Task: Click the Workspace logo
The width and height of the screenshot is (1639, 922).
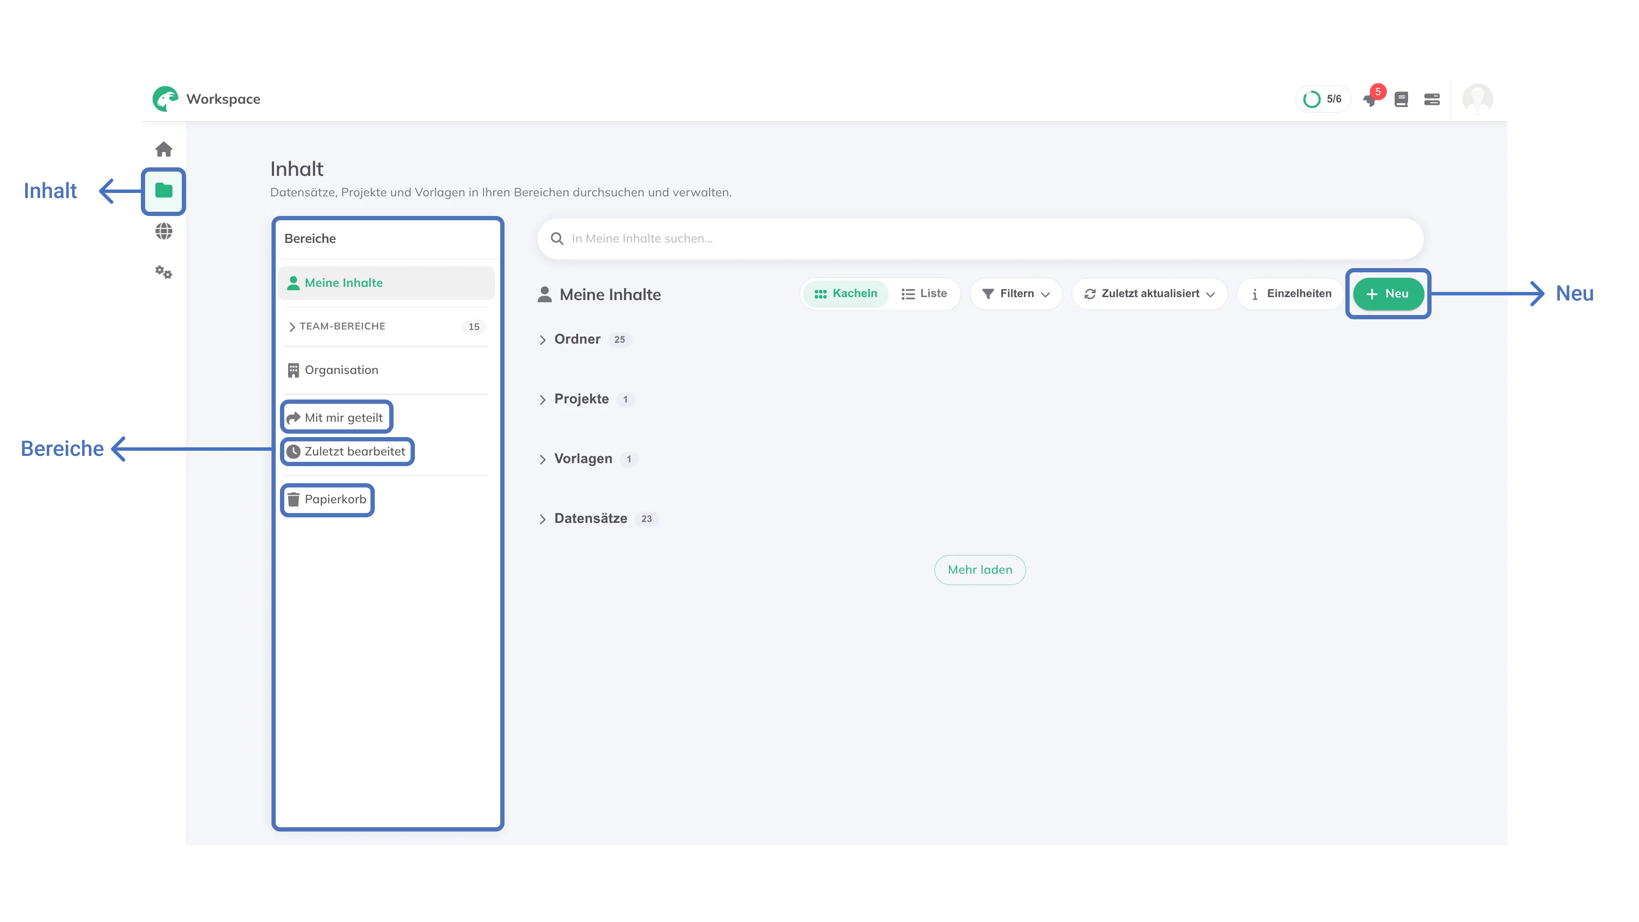Action: coord(165,99)
